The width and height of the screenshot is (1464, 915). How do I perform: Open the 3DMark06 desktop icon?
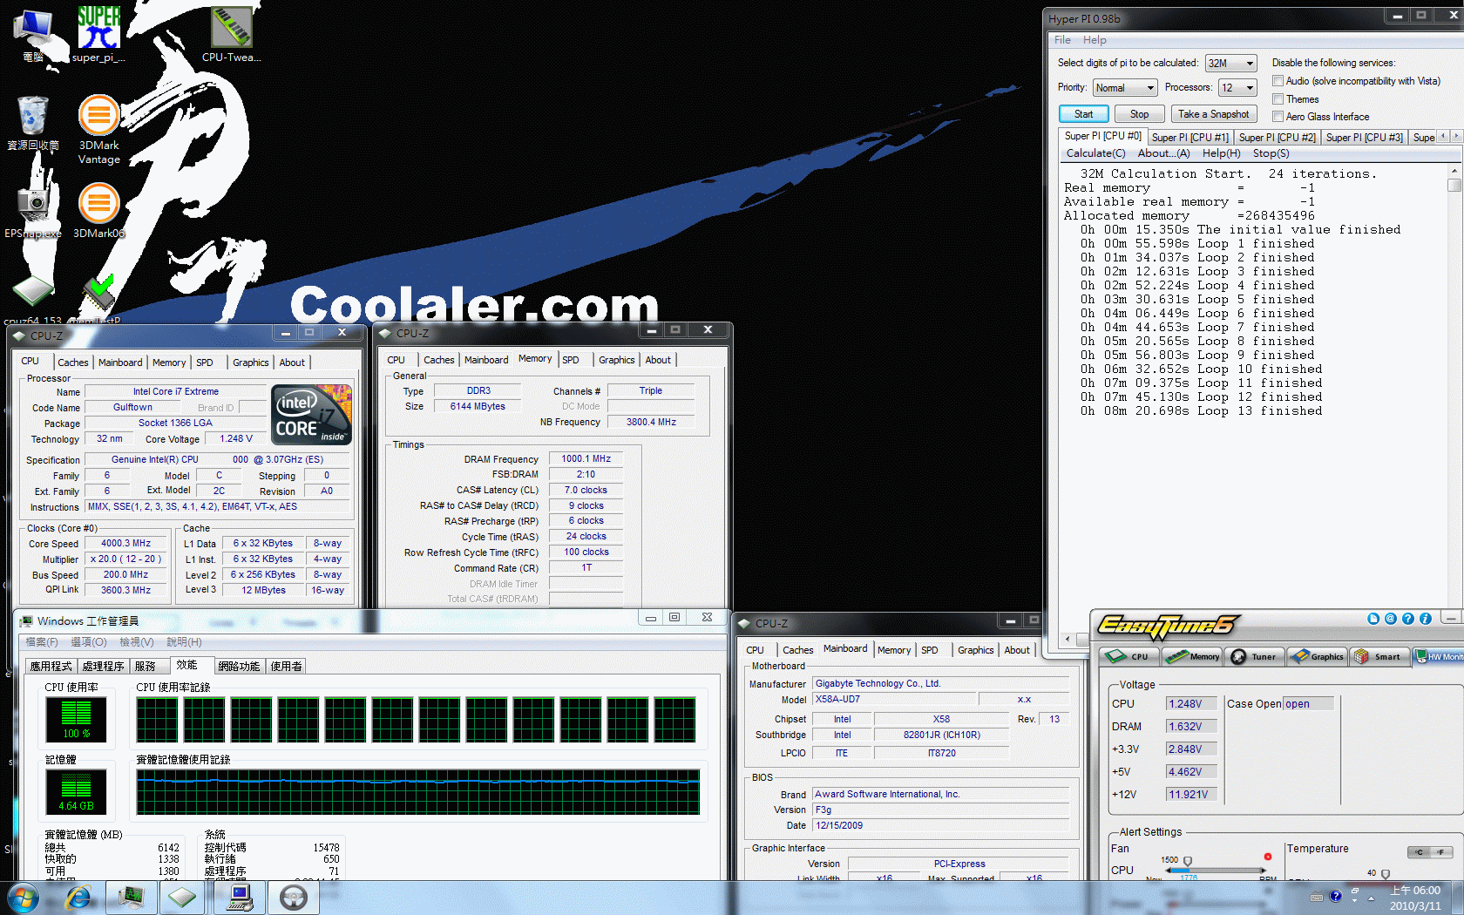point(99,209)
